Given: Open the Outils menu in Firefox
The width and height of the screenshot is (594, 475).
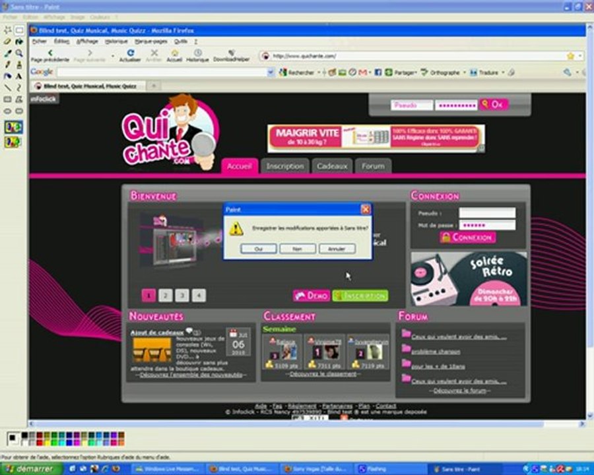Looking at the screenshot, I should tap(181, 42).
